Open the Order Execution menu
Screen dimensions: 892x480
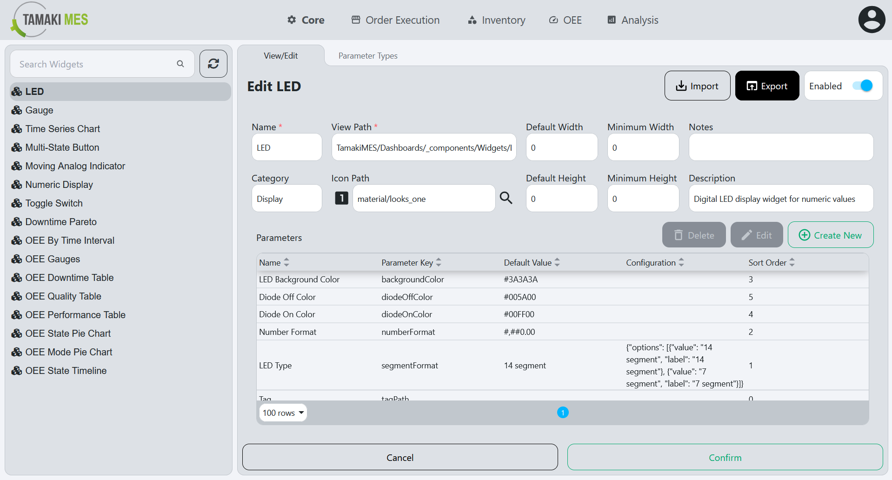click(395, 20)
